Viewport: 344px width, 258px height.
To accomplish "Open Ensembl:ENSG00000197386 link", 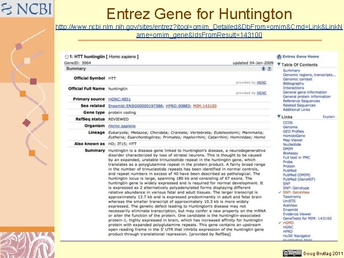I will 135,106.
